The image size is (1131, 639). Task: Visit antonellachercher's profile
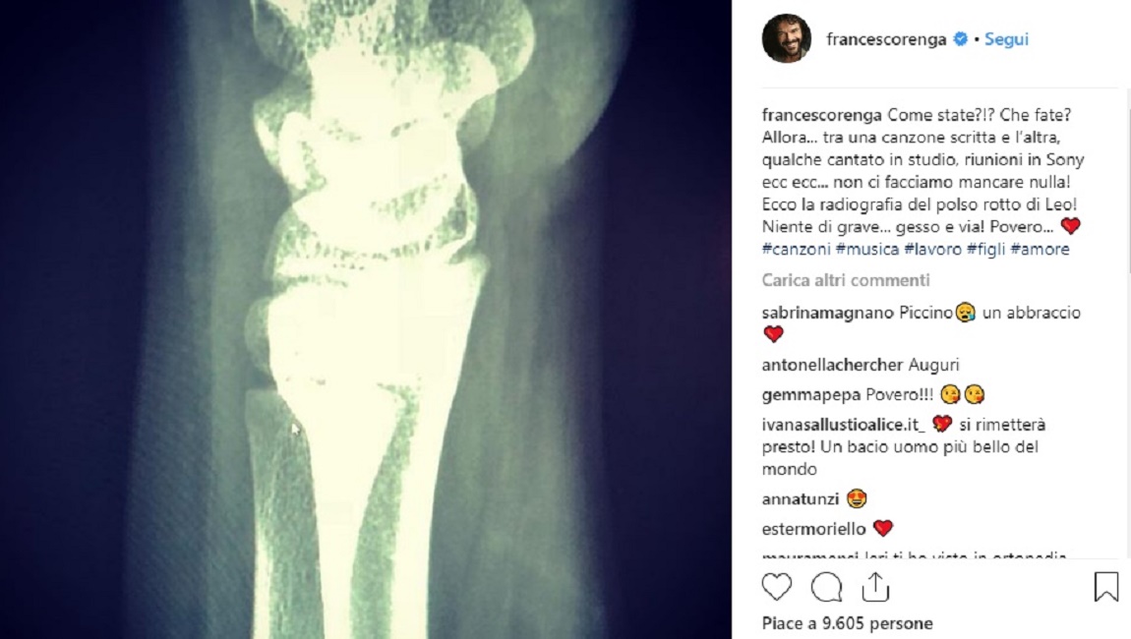pyautogui.click(x=832, y=365)
